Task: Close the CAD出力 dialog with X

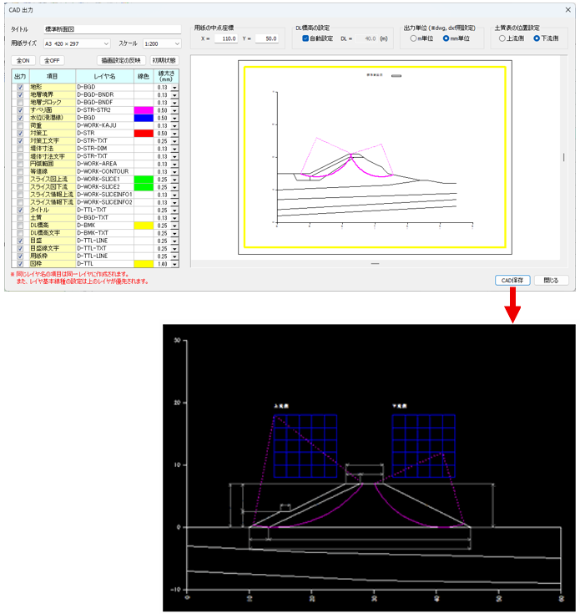Action: pyautogui.click(x=567, y=10)
